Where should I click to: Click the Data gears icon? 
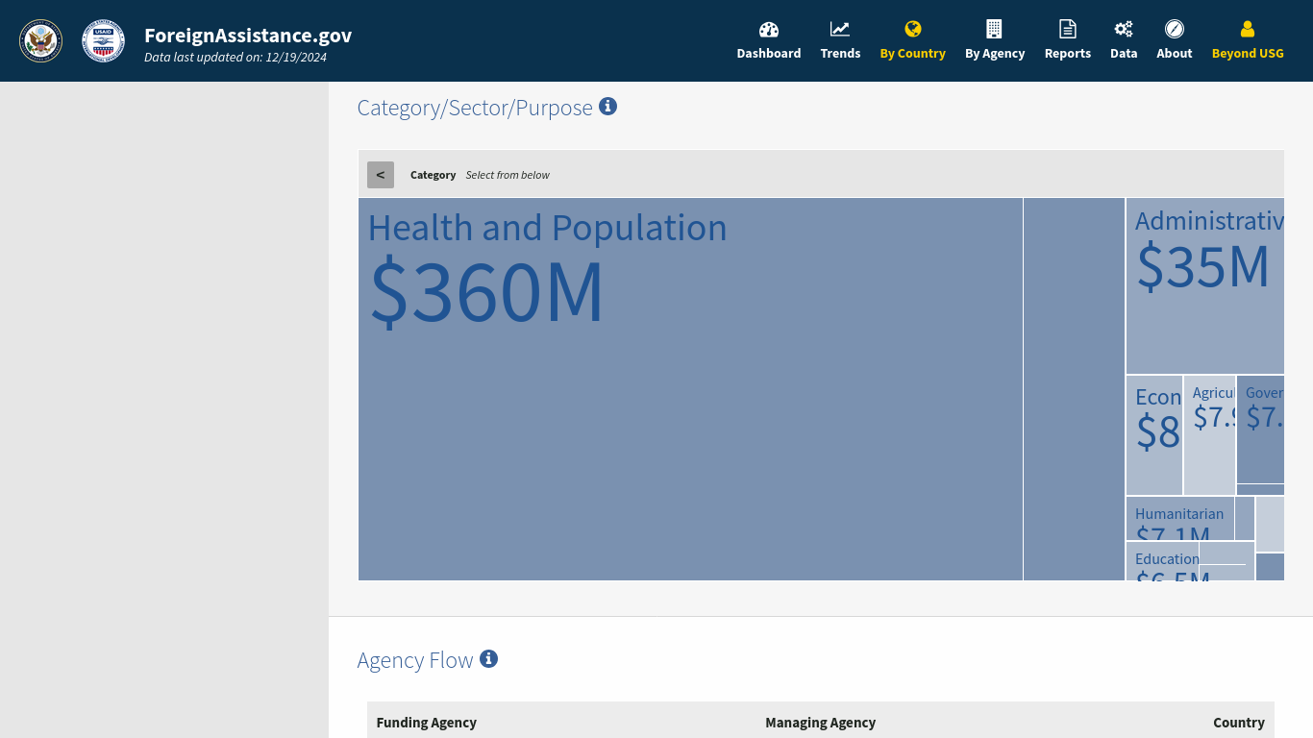tap(1124, 29)
